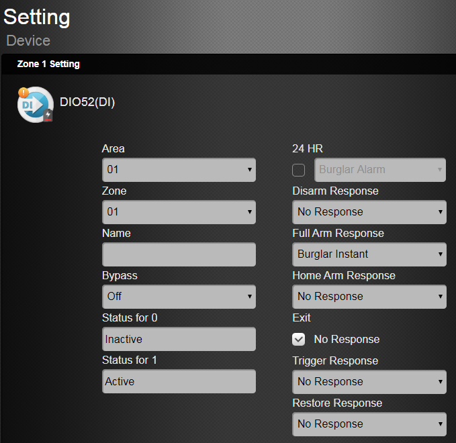Viewport: 456px width, 443px height.
Task: Open the Home Arm Response dropdown
Action: [x=369, y=297]
